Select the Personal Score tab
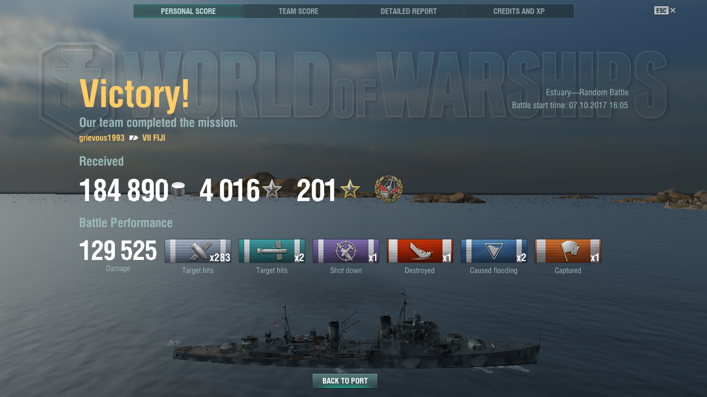The width and height of the screenshot is (707, 397). tap(188, 11)
